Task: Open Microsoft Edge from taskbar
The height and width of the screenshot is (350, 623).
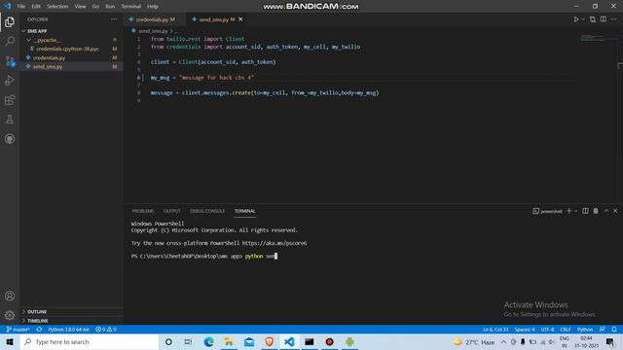Action: [208, 341]
